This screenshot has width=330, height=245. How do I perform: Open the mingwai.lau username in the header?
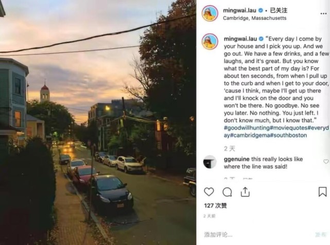239,10
